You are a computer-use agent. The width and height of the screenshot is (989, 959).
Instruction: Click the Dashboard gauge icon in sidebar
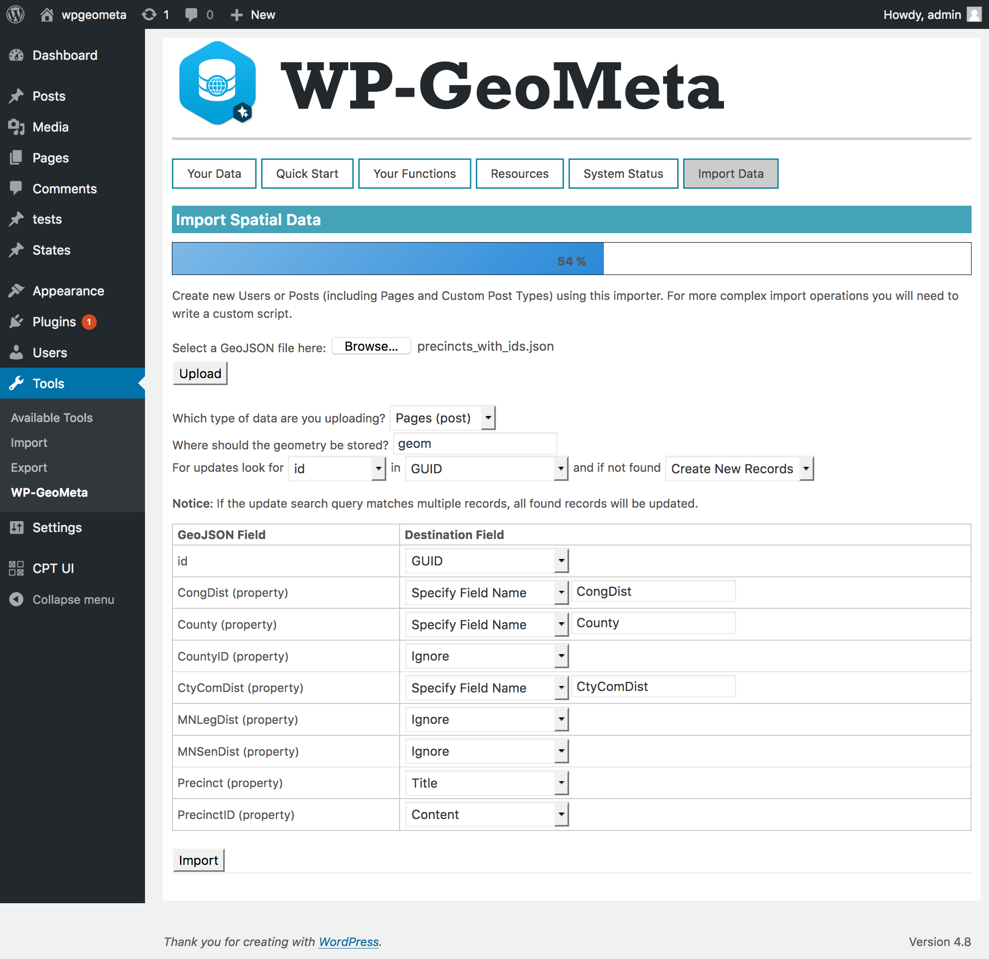[16, 55]
